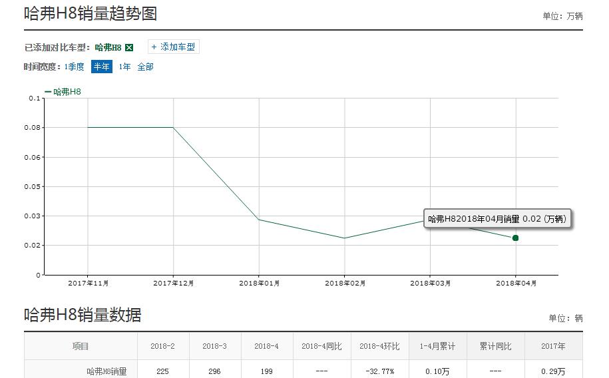The image size is (609, 378).
Task: Click the value 296 in table
Action: (214, 371)
